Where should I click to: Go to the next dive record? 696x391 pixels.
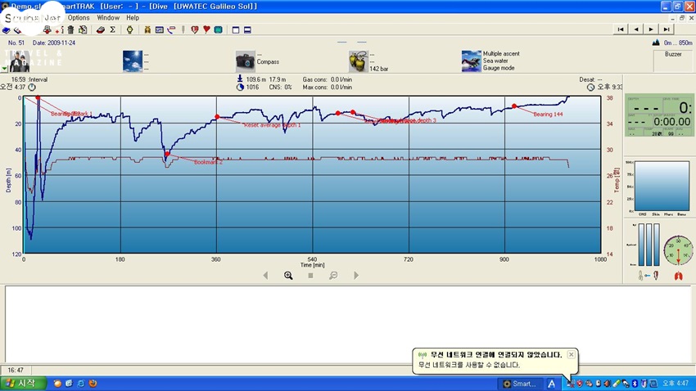tap(652, 29)
